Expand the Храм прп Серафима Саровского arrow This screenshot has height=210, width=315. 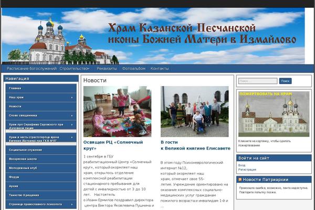pyautogui.click(x=72, y=124)
